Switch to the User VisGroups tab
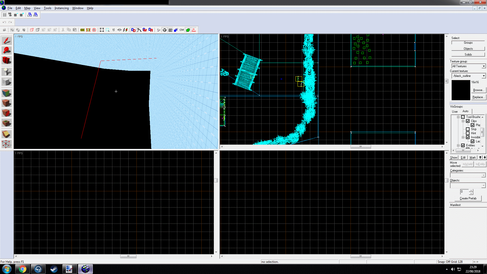The height and width of the screenshot is (274, 487). [x=455, y=112]
